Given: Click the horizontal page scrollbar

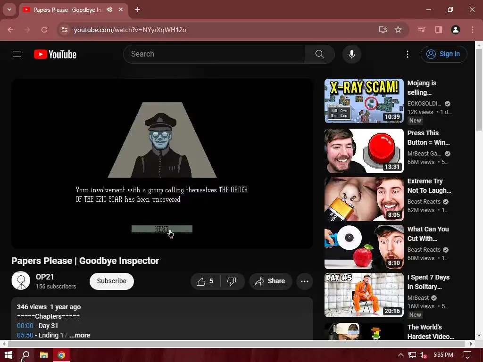Looking at the screenshot, I should (236, 344).
